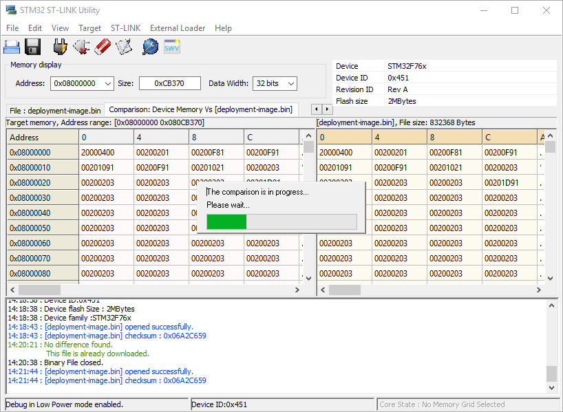Expand the Address combo box dropdown
The image size is (563, 412).
coord(108,84)
